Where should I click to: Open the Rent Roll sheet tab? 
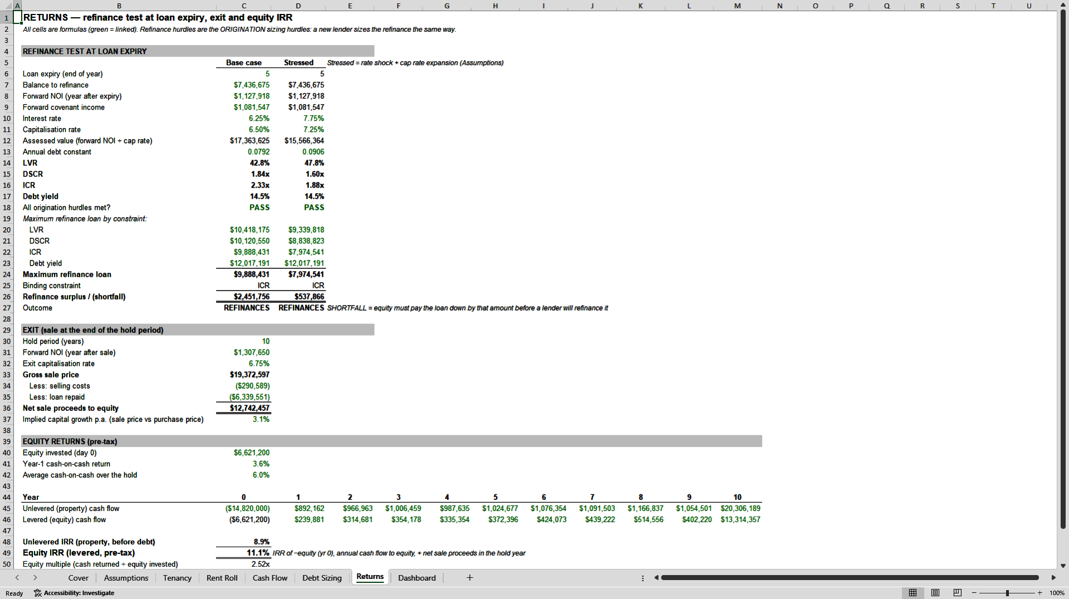click(222, 578)
